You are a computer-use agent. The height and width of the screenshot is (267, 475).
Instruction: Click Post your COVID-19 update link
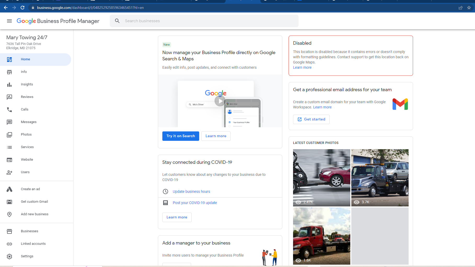(195, 203)
